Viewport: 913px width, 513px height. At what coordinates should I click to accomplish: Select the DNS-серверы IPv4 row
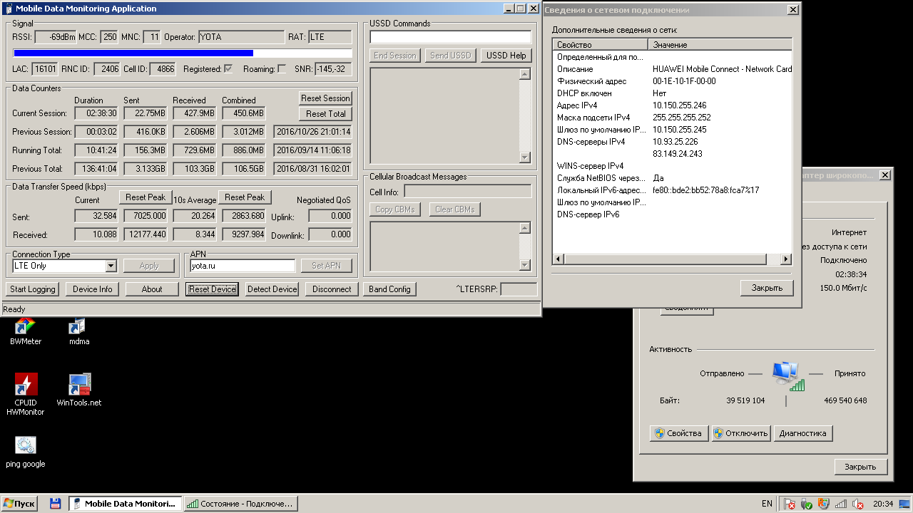pos(672,142)
